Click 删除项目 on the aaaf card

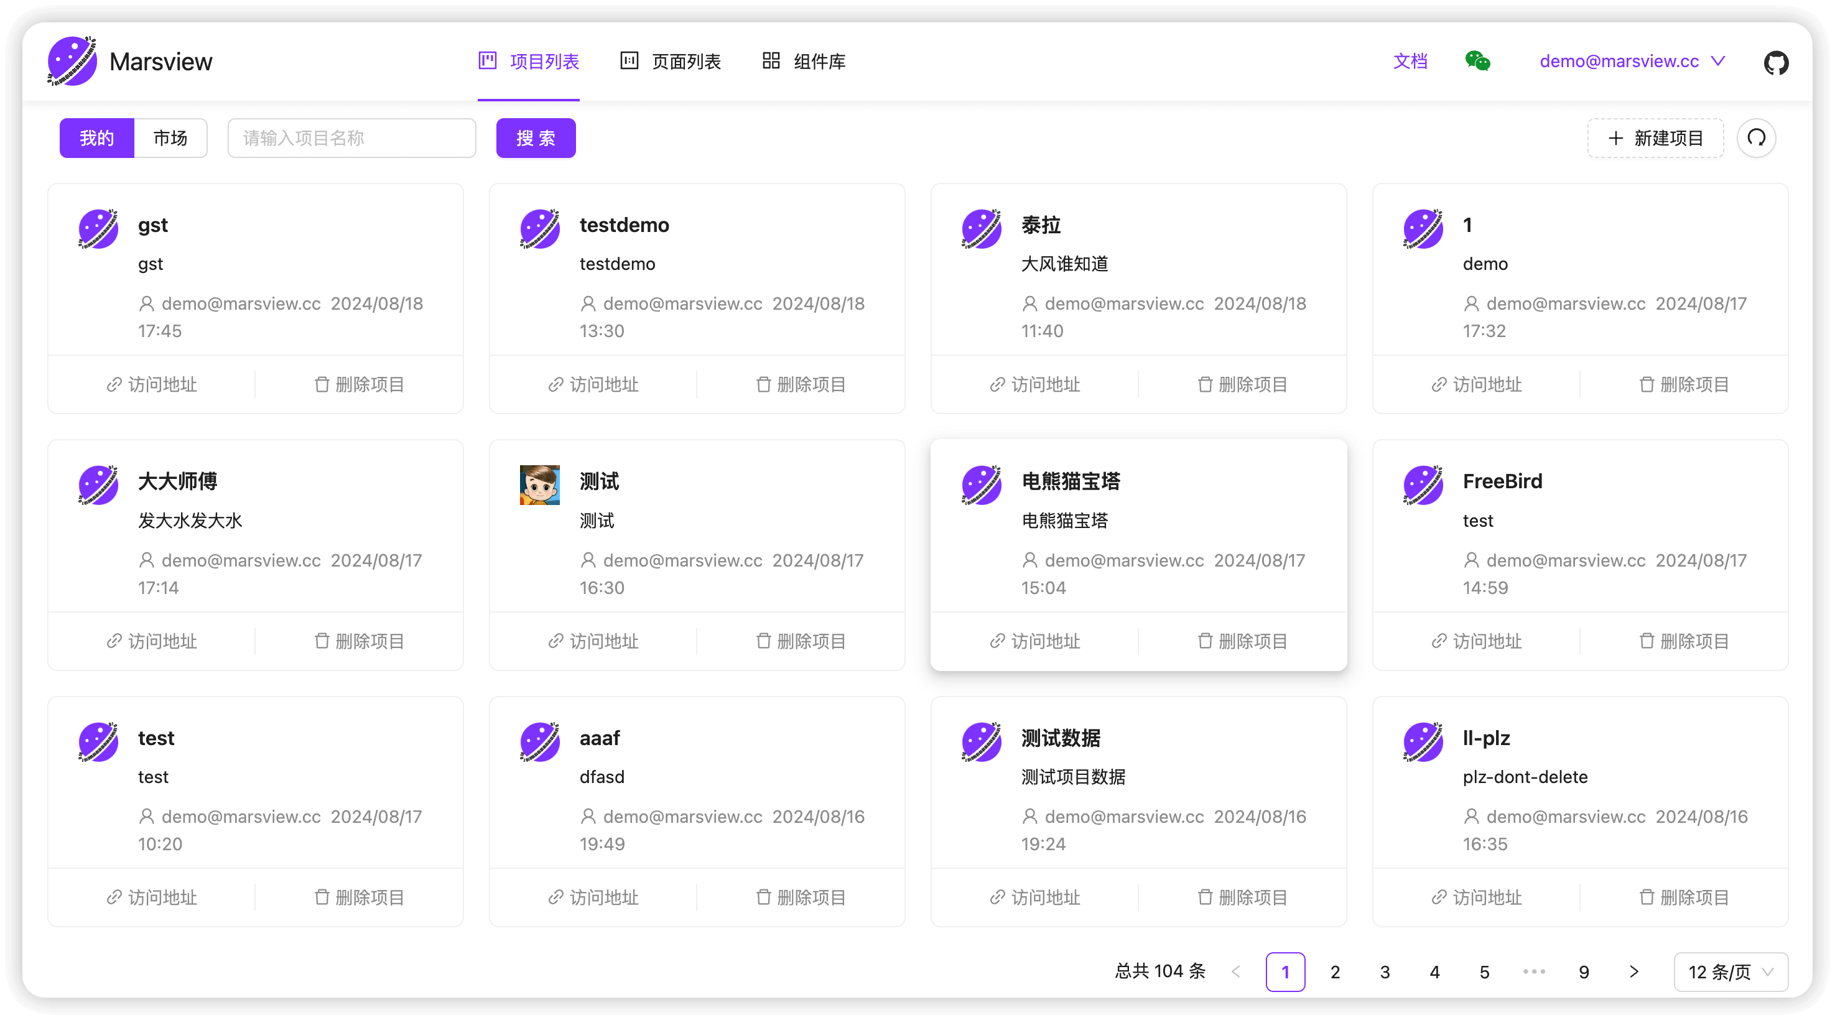point(801,897)
